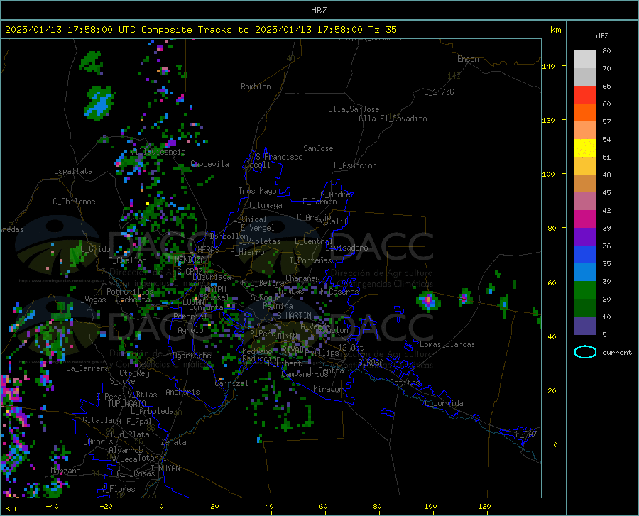Click the 0 km vertical axis tick
Image resolution: width=639 pixels, height=516 pixels.
point(555,444)
